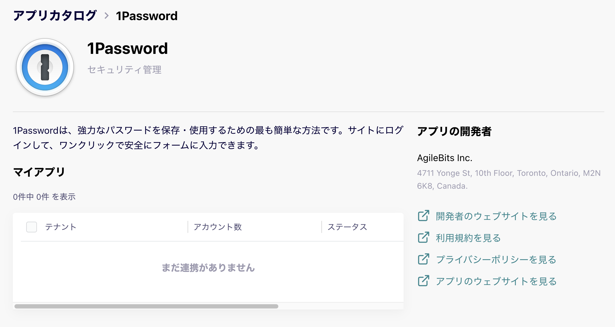The height and width of the screenshot is (327, 615).
Task: Click the セキュリティ管理 category label
Action: click(124, 70)
